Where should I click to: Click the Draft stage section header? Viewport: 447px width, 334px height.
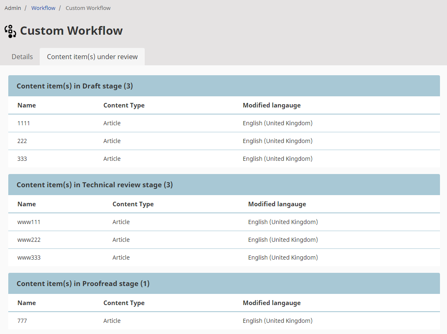pos(74,86)
